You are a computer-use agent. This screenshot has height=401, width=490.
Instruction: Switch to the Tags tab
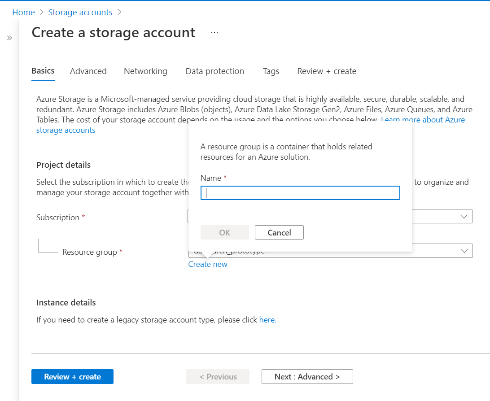271,71
